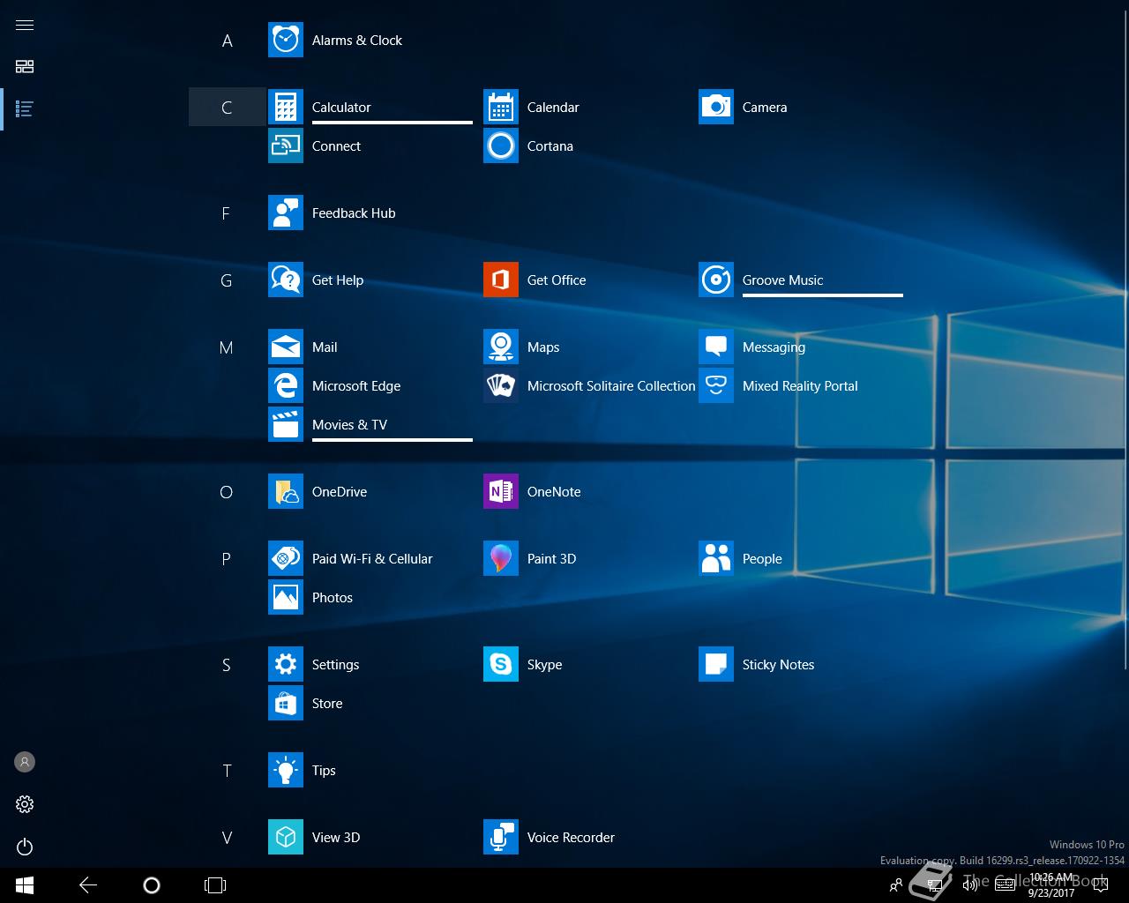1129x903 pixels.
Task: Click the Get Office icon
Action: click(501, 280)
